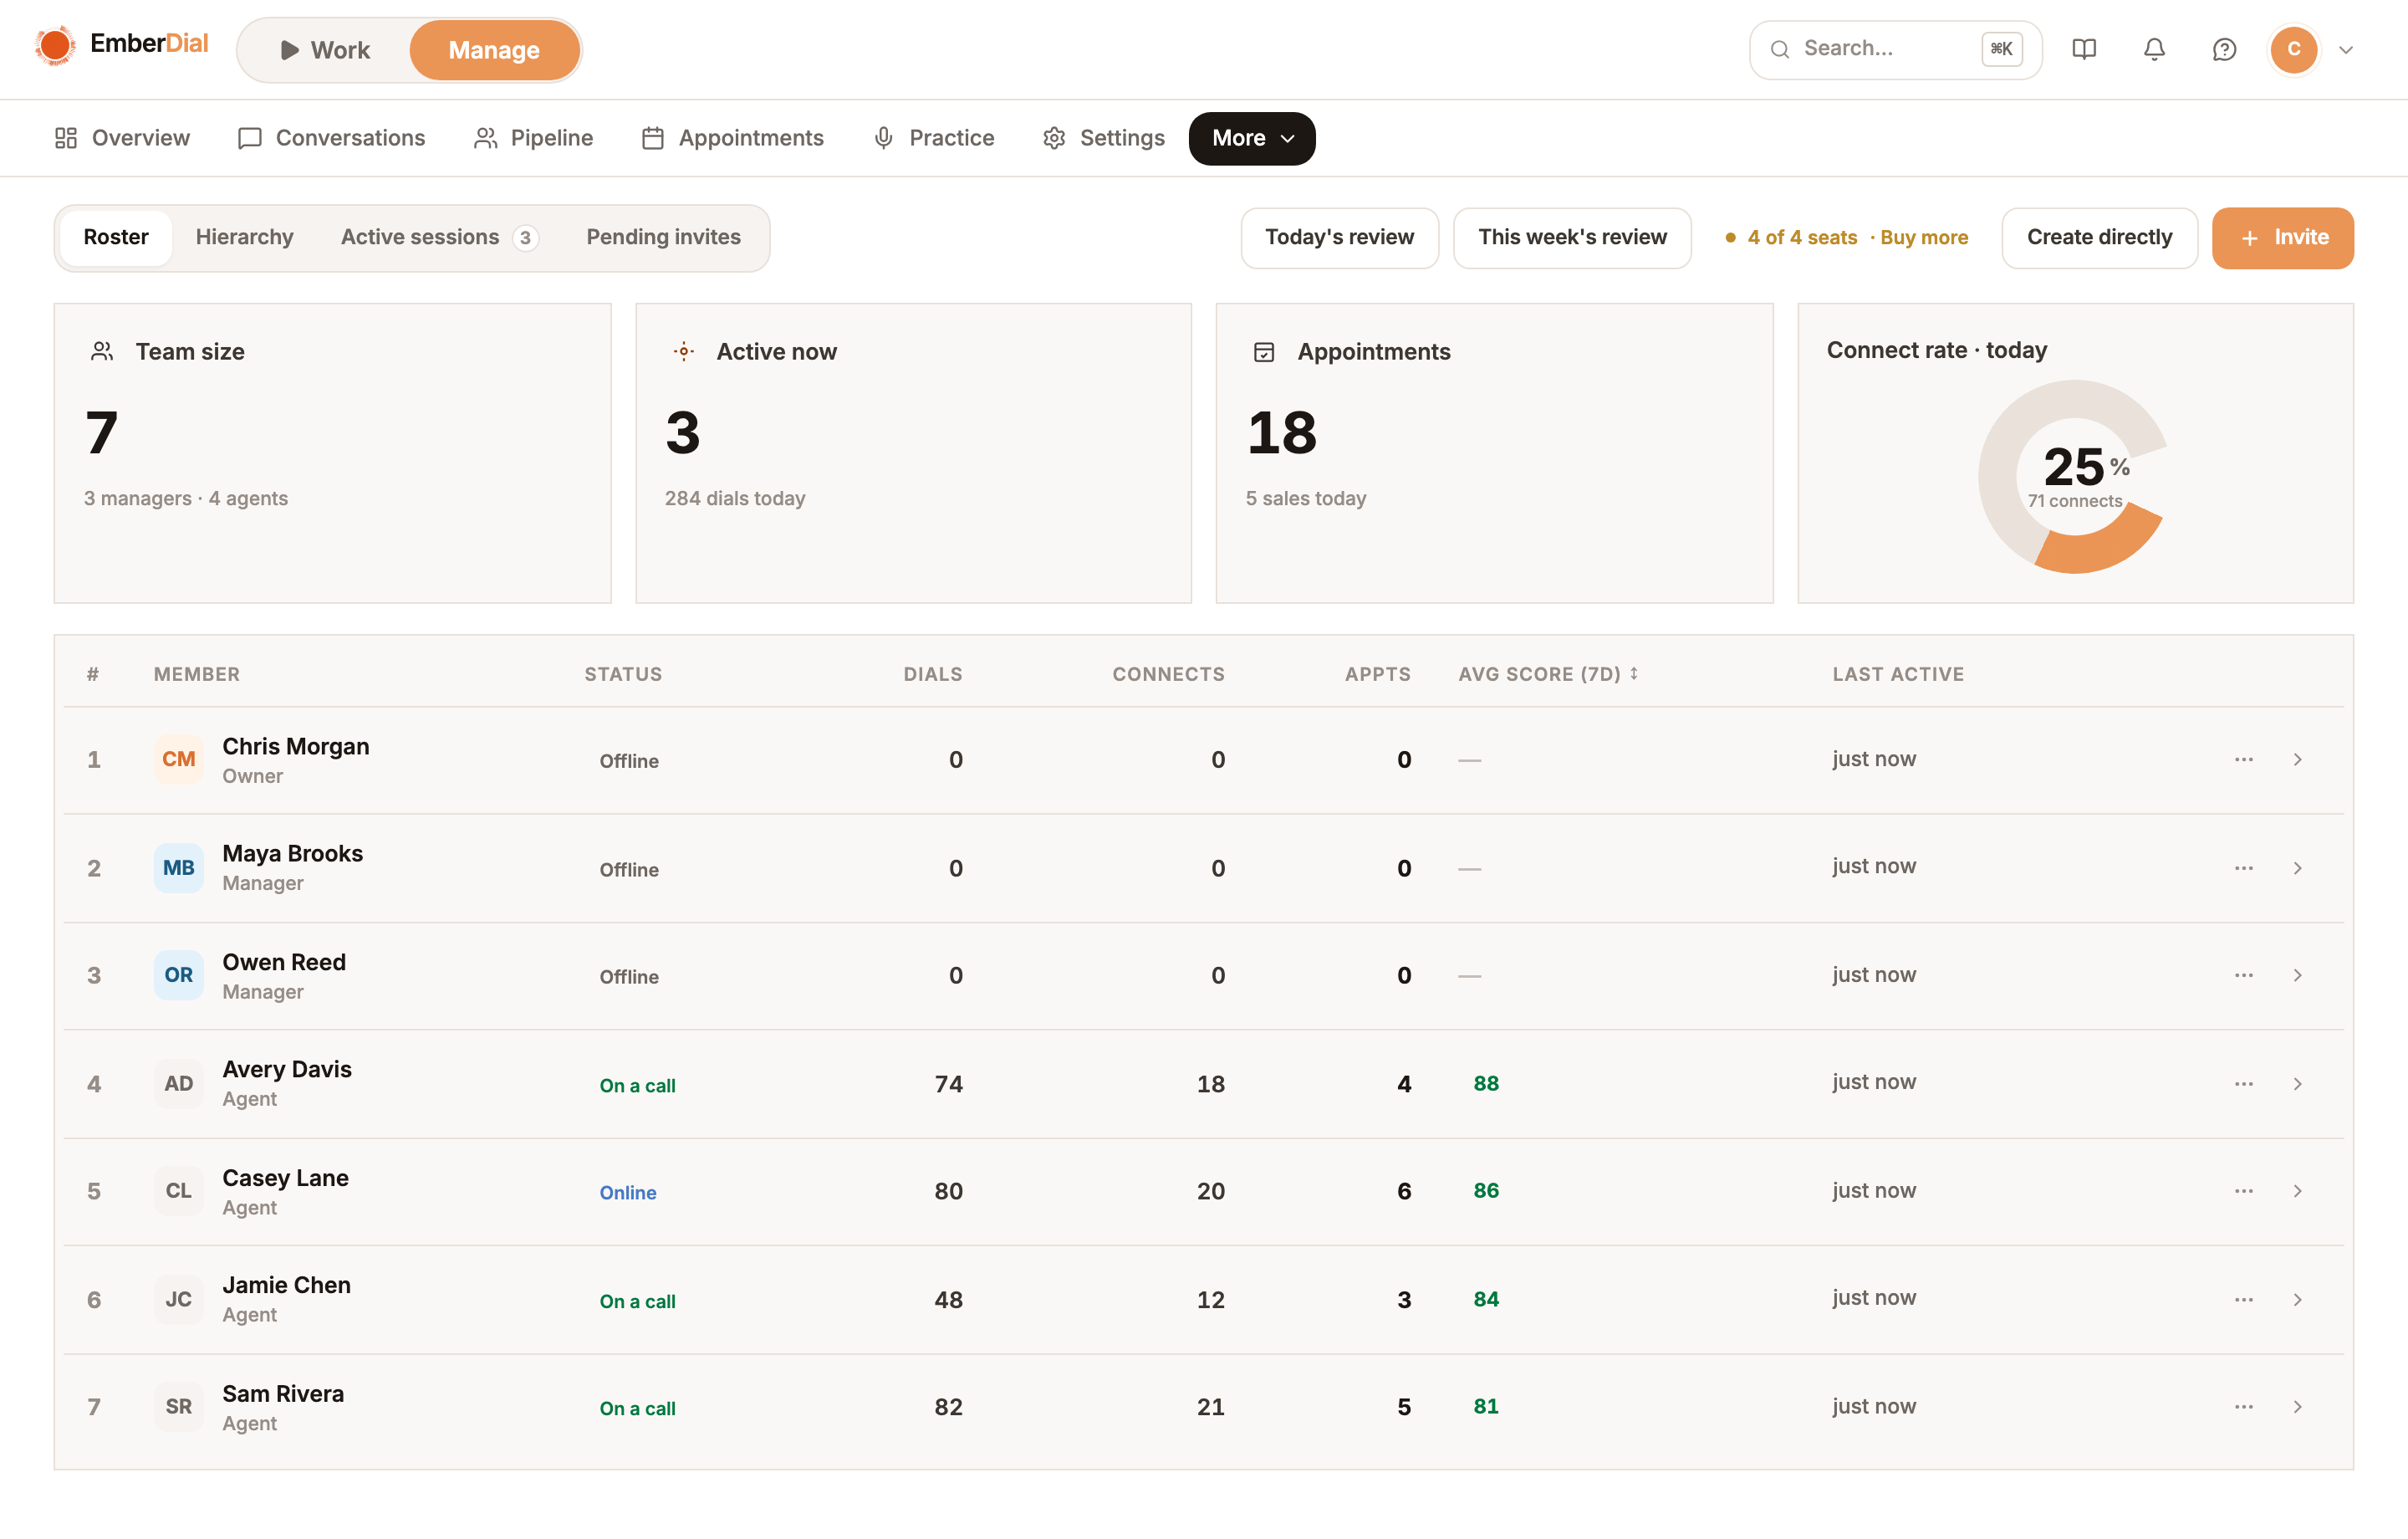The width and height of the screenshot is (2408, 1539).
Task: Open more options for Chris Morgan
Action: pos(2244,759)
